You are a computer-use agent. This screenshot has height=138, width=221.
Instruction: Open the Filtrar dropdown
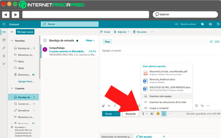[x=90, y=40]
